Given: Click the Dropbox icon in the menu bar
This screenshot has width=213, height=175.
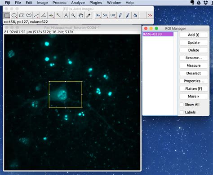Looking at the screenshot, I should click(206, 3).
